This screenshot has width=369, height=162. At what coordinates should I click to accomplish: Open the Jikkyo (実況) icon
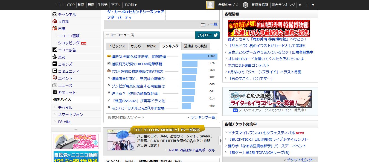(x=55, y=57)
